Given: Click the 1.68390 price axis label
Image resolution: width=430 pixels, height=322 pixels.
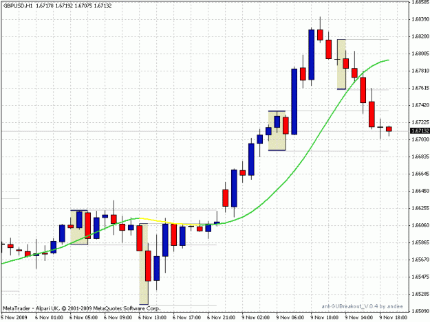Looking at the screenshot, I should (420, 19).
